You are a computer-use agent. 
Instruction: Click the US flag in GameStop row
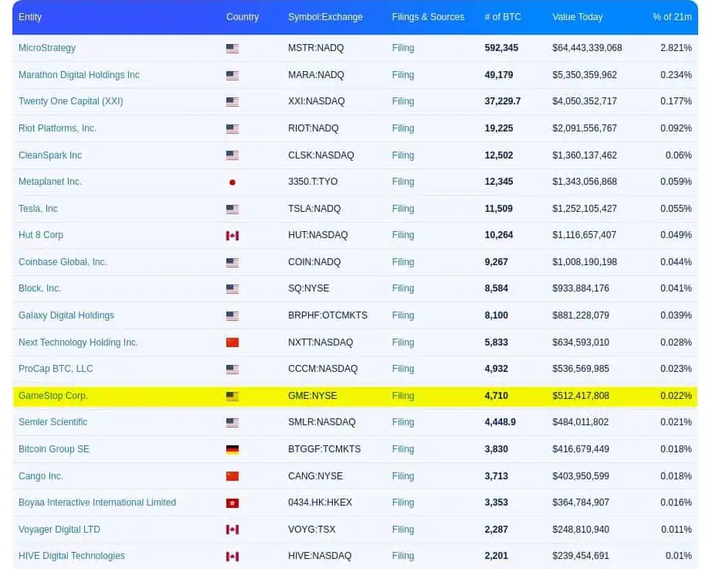[x=232, y=397]
